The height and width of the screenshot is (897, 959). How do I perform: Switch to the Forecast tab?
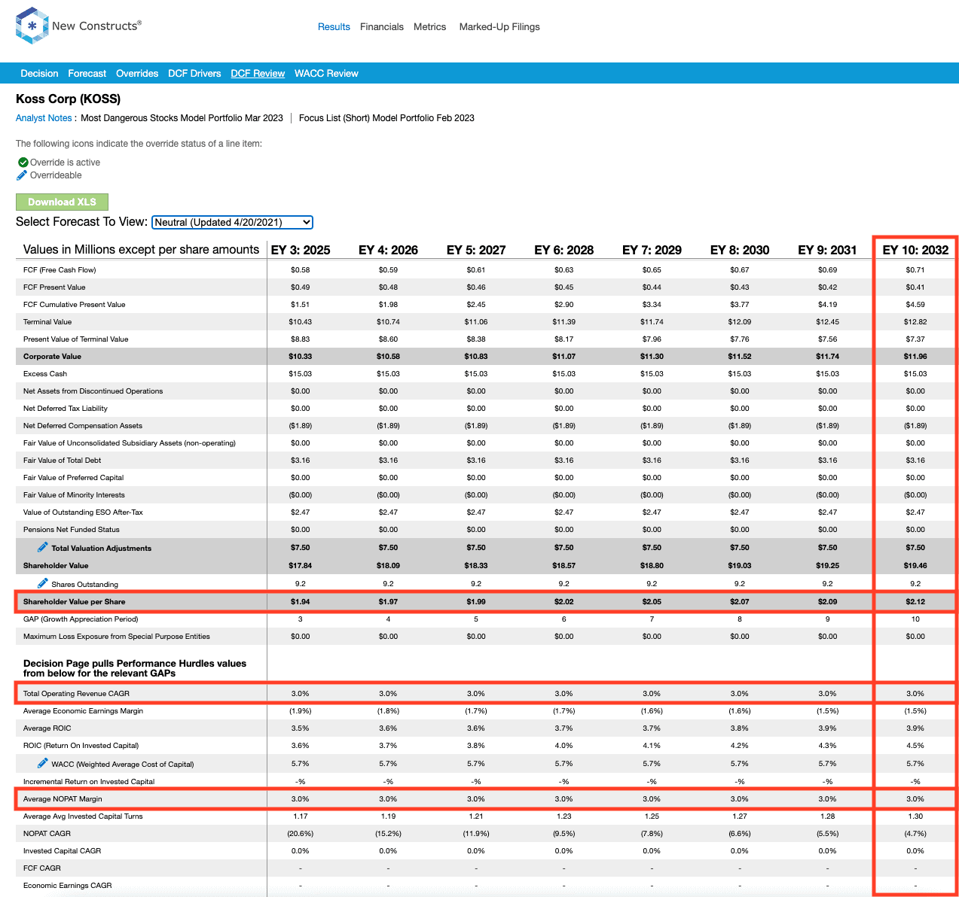(87, 73)
